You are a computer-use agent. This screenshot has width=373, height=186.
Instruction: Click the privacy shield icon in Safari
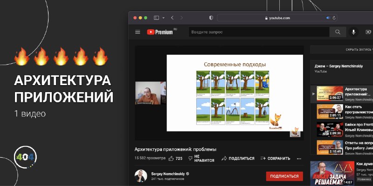coord(211,18)
